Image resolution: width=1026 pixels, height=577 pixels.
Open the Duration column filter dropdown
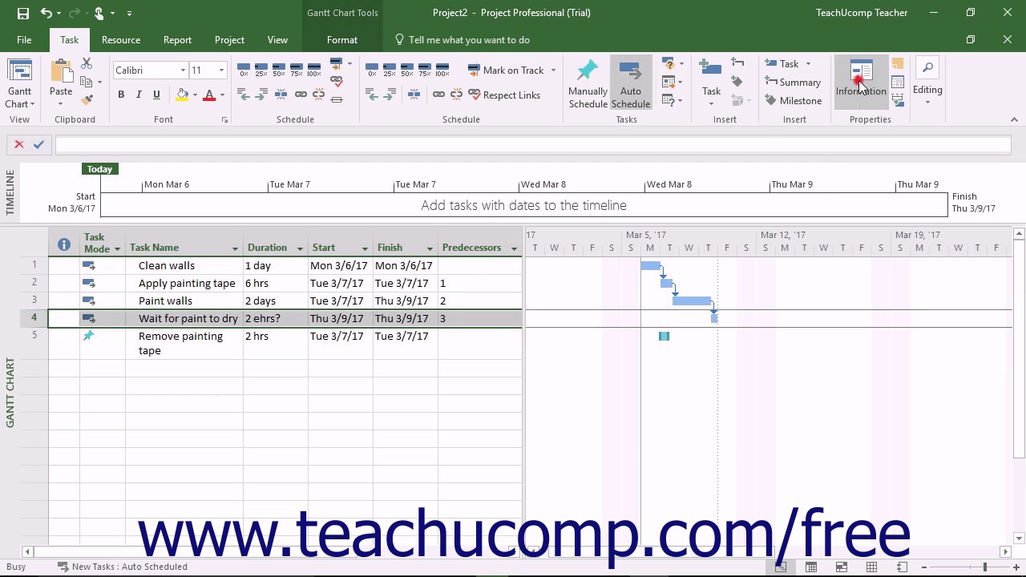click(x=300, y=248)
